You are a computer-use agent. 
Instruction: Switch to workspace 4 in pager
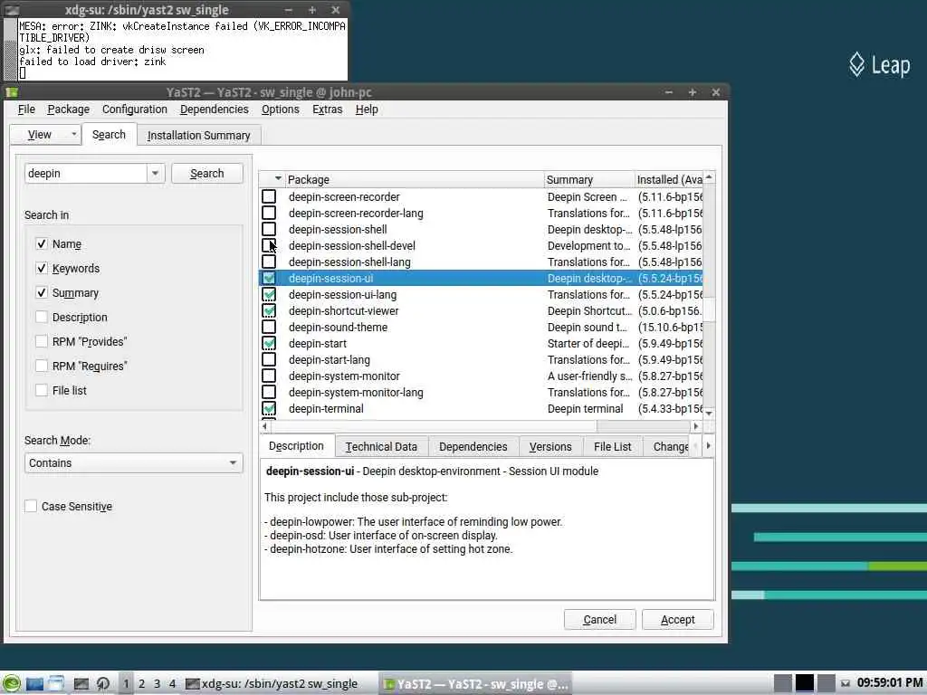point(173,684)
